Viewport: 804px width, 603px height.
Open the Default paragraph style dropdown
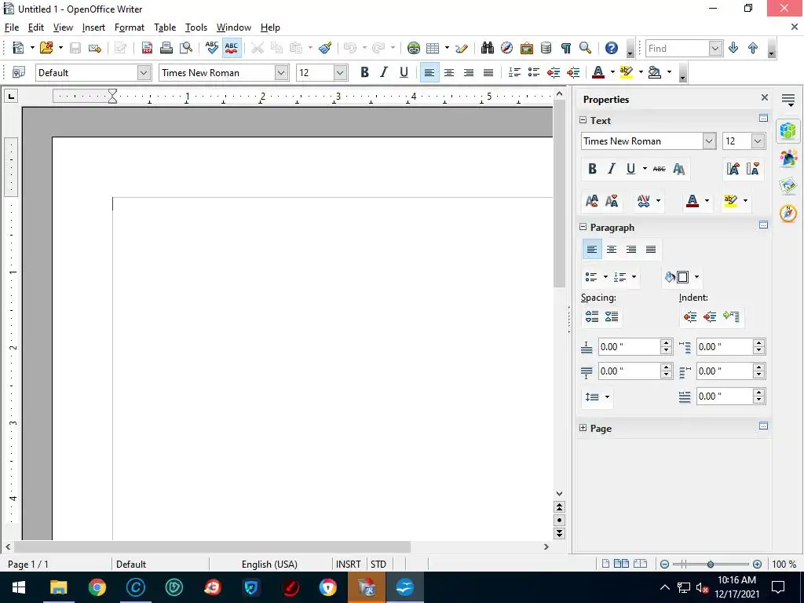[144, 73]
